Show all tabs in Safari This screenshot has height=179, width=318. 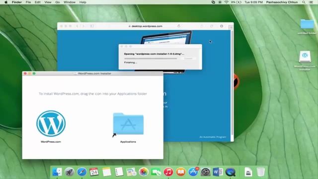[x=212, y=26]
